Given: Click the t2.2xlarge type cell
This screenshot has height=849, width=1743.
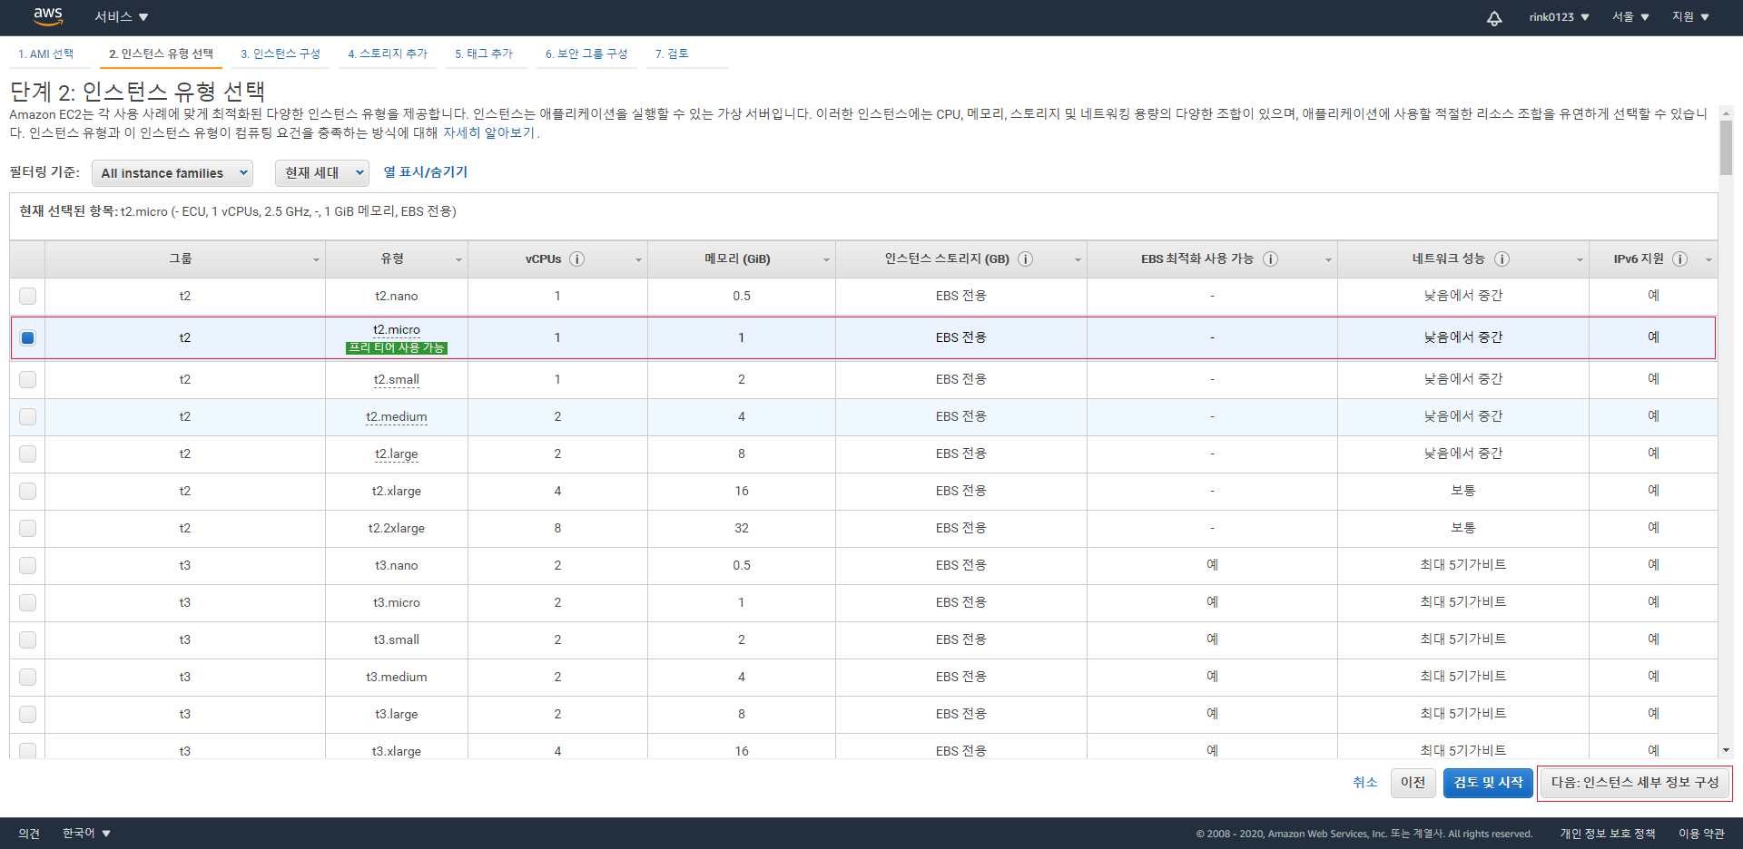Looking at the screenshot, I should click(397, 528).
